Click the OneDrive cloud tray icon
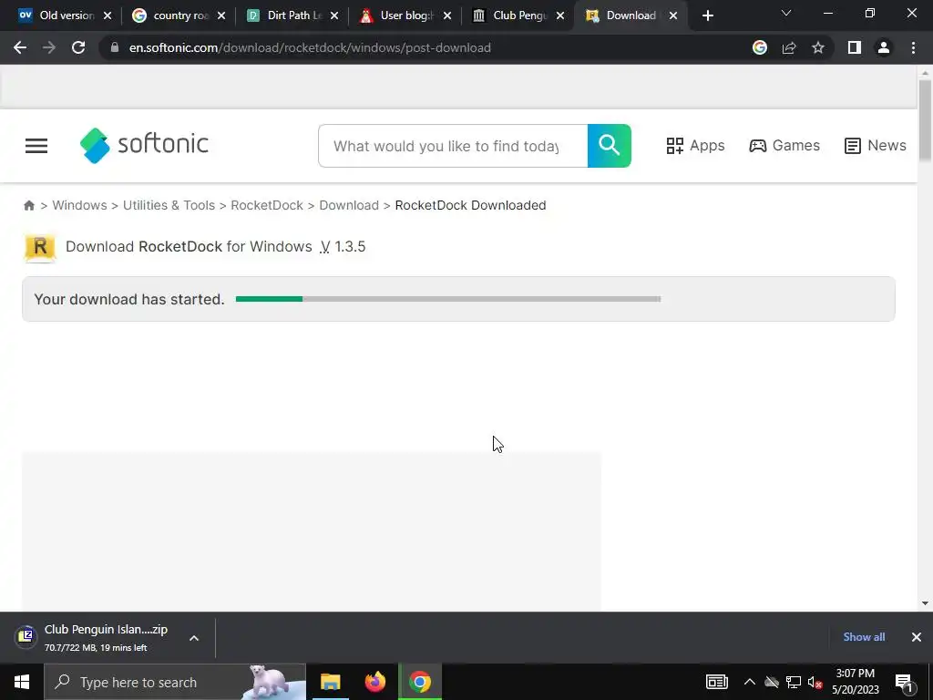Viewport: 933px width, 700px height. (772, 682)
